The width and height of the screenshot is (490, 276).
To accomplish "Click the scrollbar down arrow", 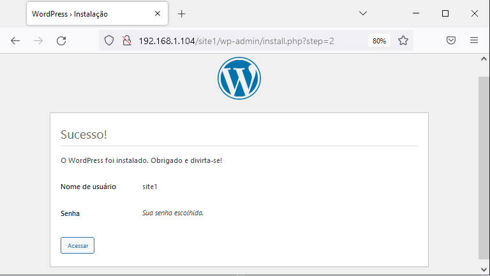I will (x=484, y=270).
